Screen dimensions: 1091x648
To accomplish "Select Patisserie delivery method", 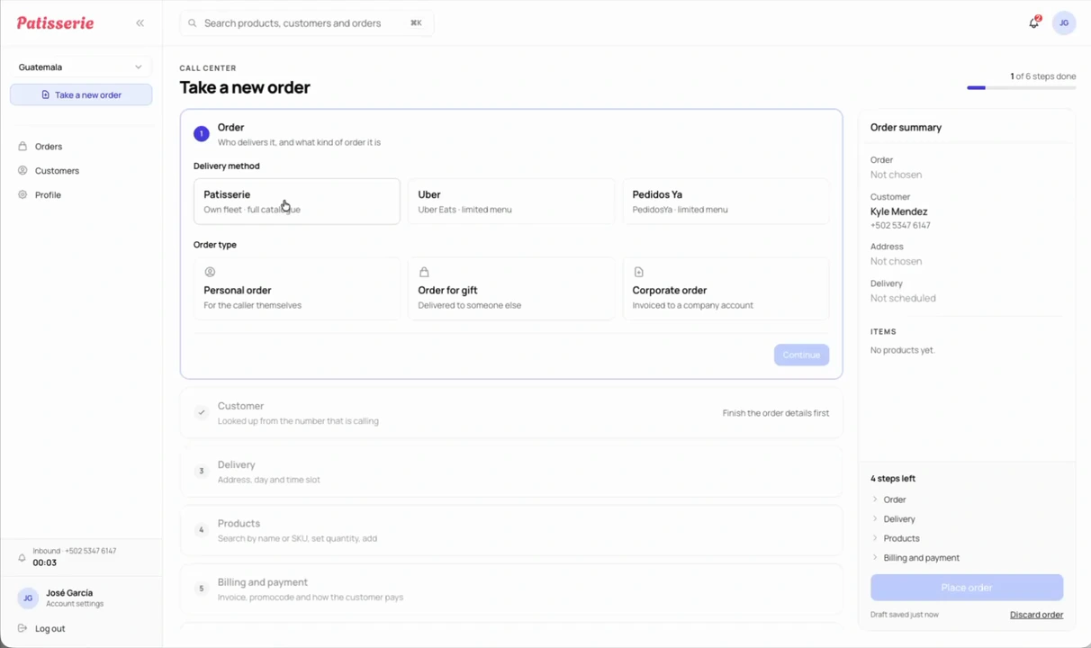I will [296, 201].
